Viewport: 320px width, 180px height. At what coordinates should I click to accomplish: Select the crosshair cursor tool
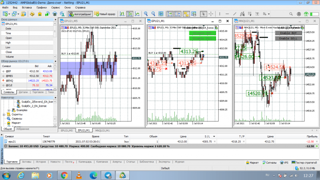pos(211,14)
